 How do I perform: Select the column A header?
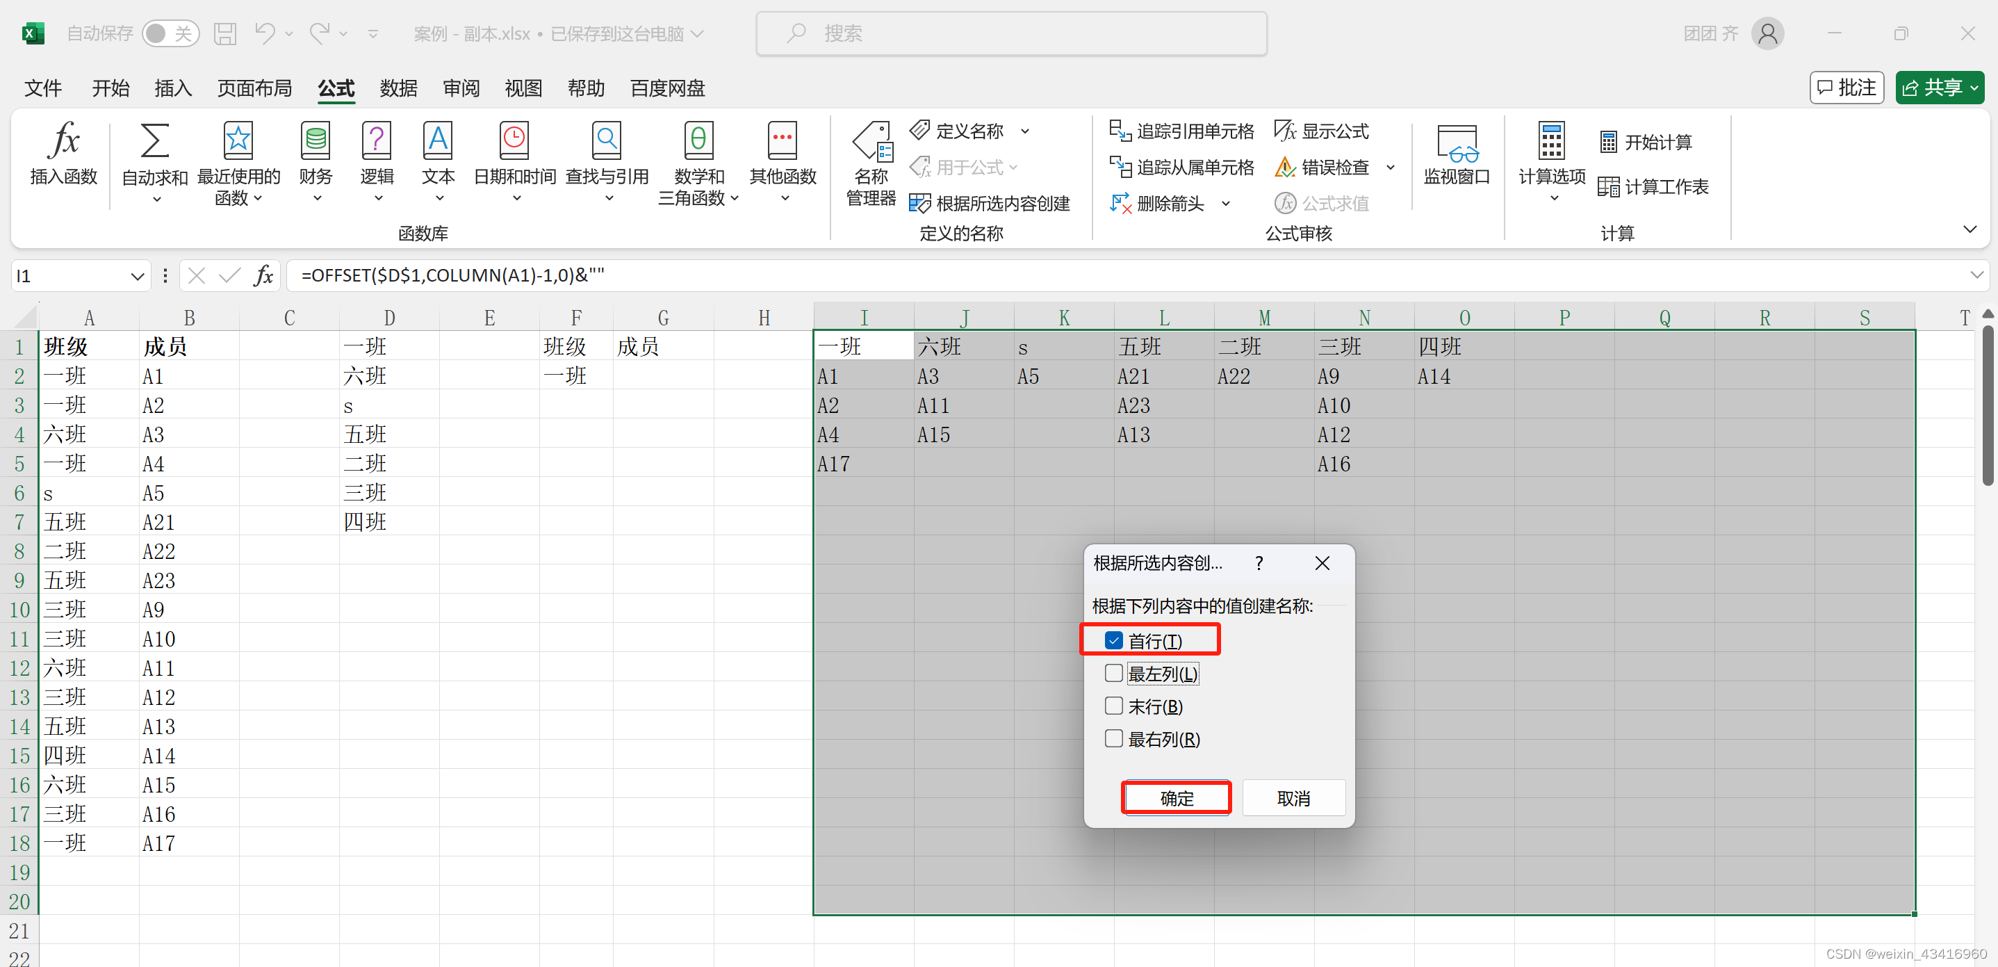(x=88, y=318)
